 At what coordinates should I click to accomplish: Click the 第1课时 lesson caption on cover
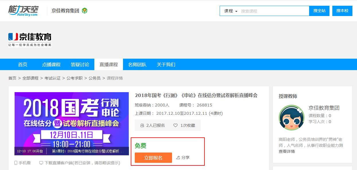[88, 151]
